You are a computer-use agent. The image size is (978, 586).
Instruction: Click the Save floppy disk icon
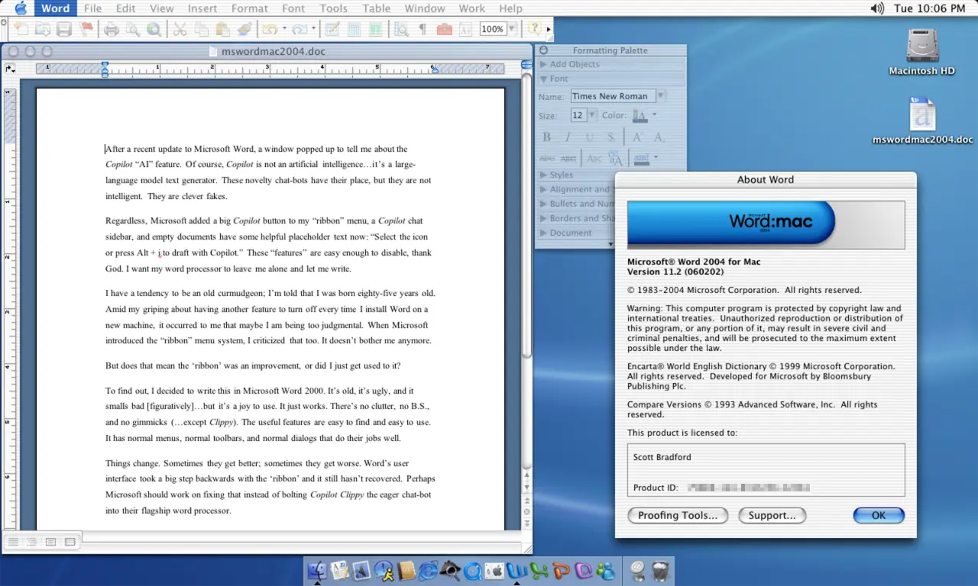pyautogui.click(x=64, y=30)
